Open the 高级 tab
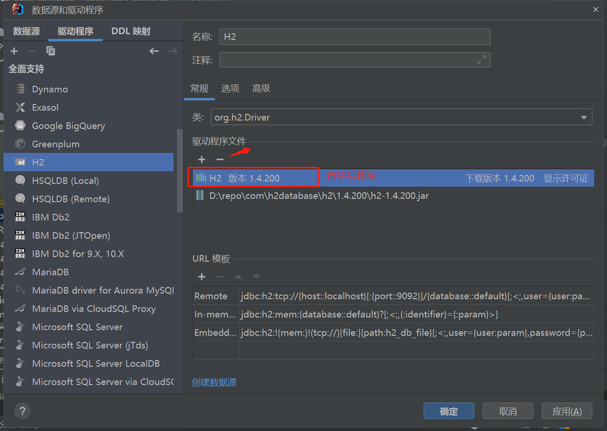Viewport: 607px width, 431px height. tap(261, 88)
